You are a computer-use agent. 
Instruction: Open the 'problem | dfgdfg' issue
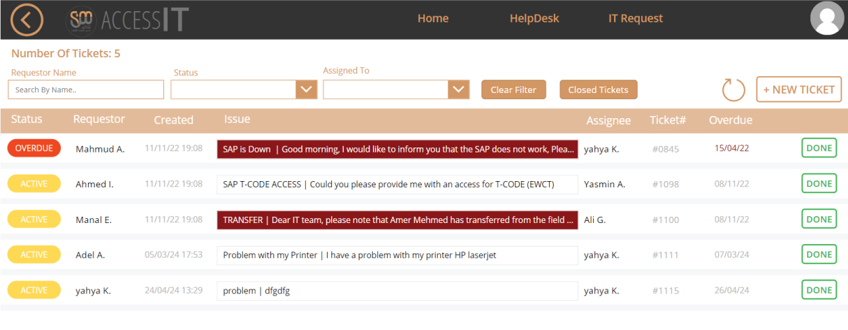tap(397, 291)
